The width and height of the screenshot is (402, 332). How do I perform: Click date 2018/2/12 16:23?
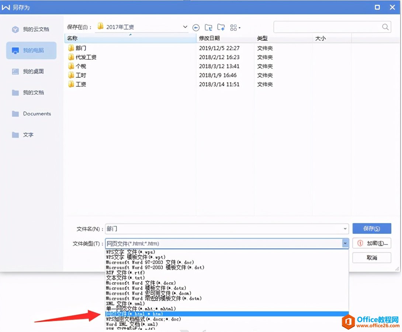219,57
